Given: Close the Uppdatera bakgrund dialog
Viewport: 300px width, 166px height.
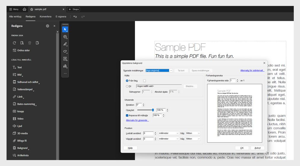Looking at the screenshot, I should coord(264,63).
